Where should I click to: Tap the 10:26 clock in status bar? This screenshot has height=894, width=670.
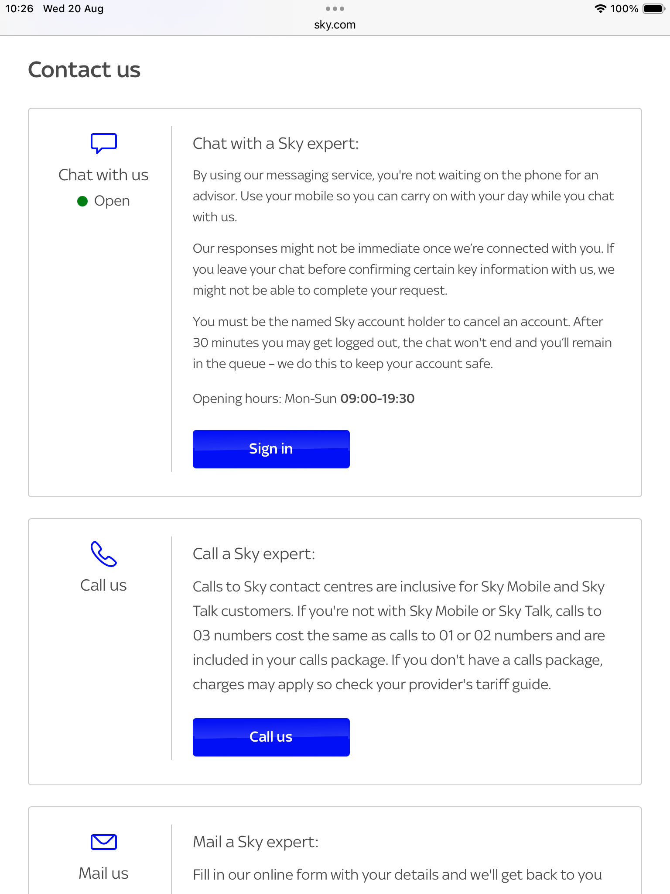(19, 9)
